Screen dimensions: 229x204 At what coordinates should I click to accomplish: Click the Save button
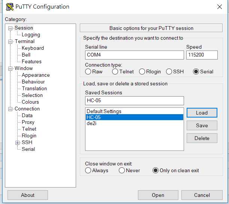(202, 125)
